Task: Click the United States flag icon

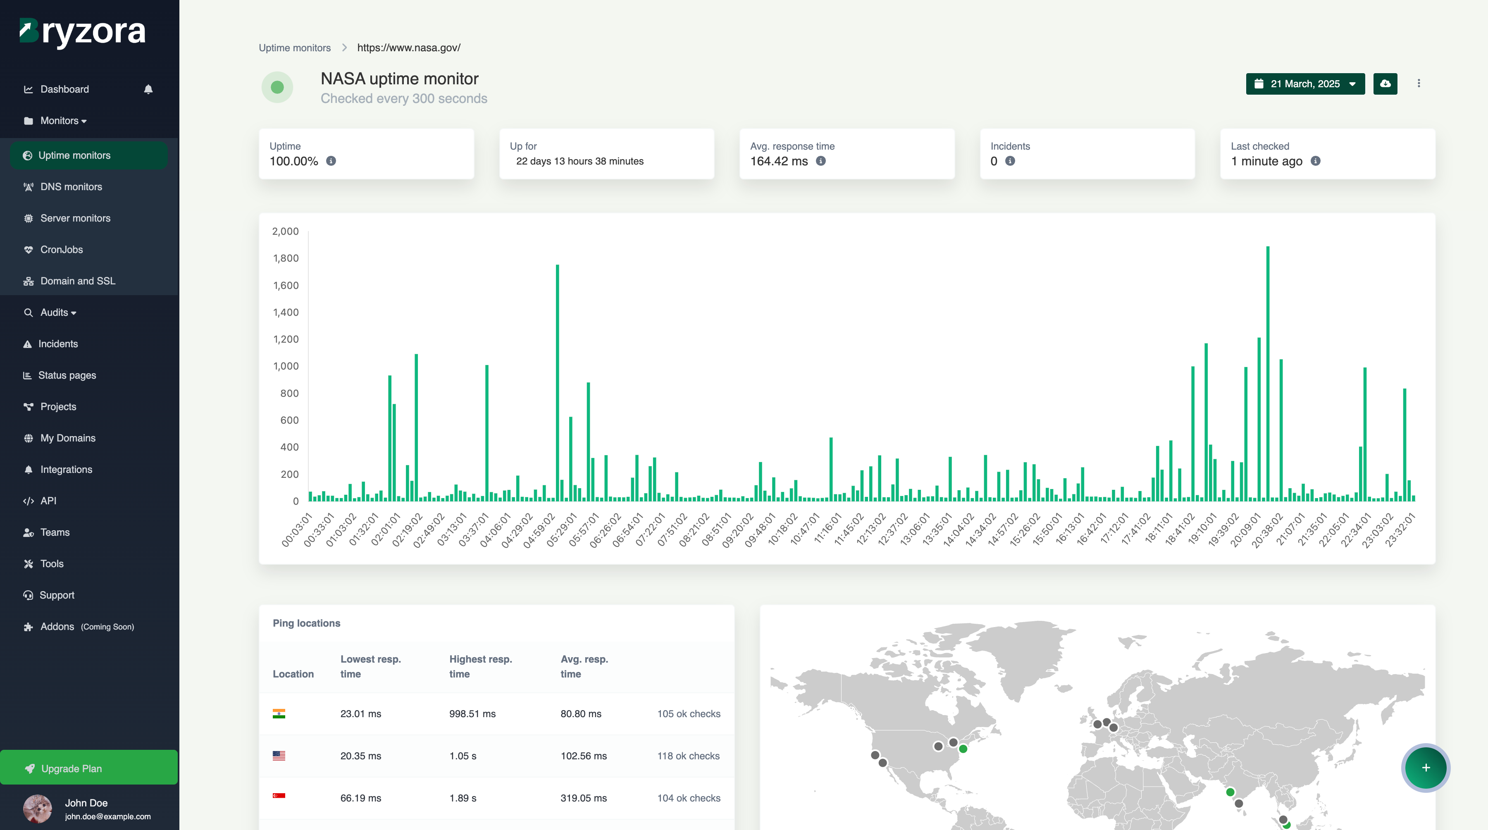Action: click(279, 756)
